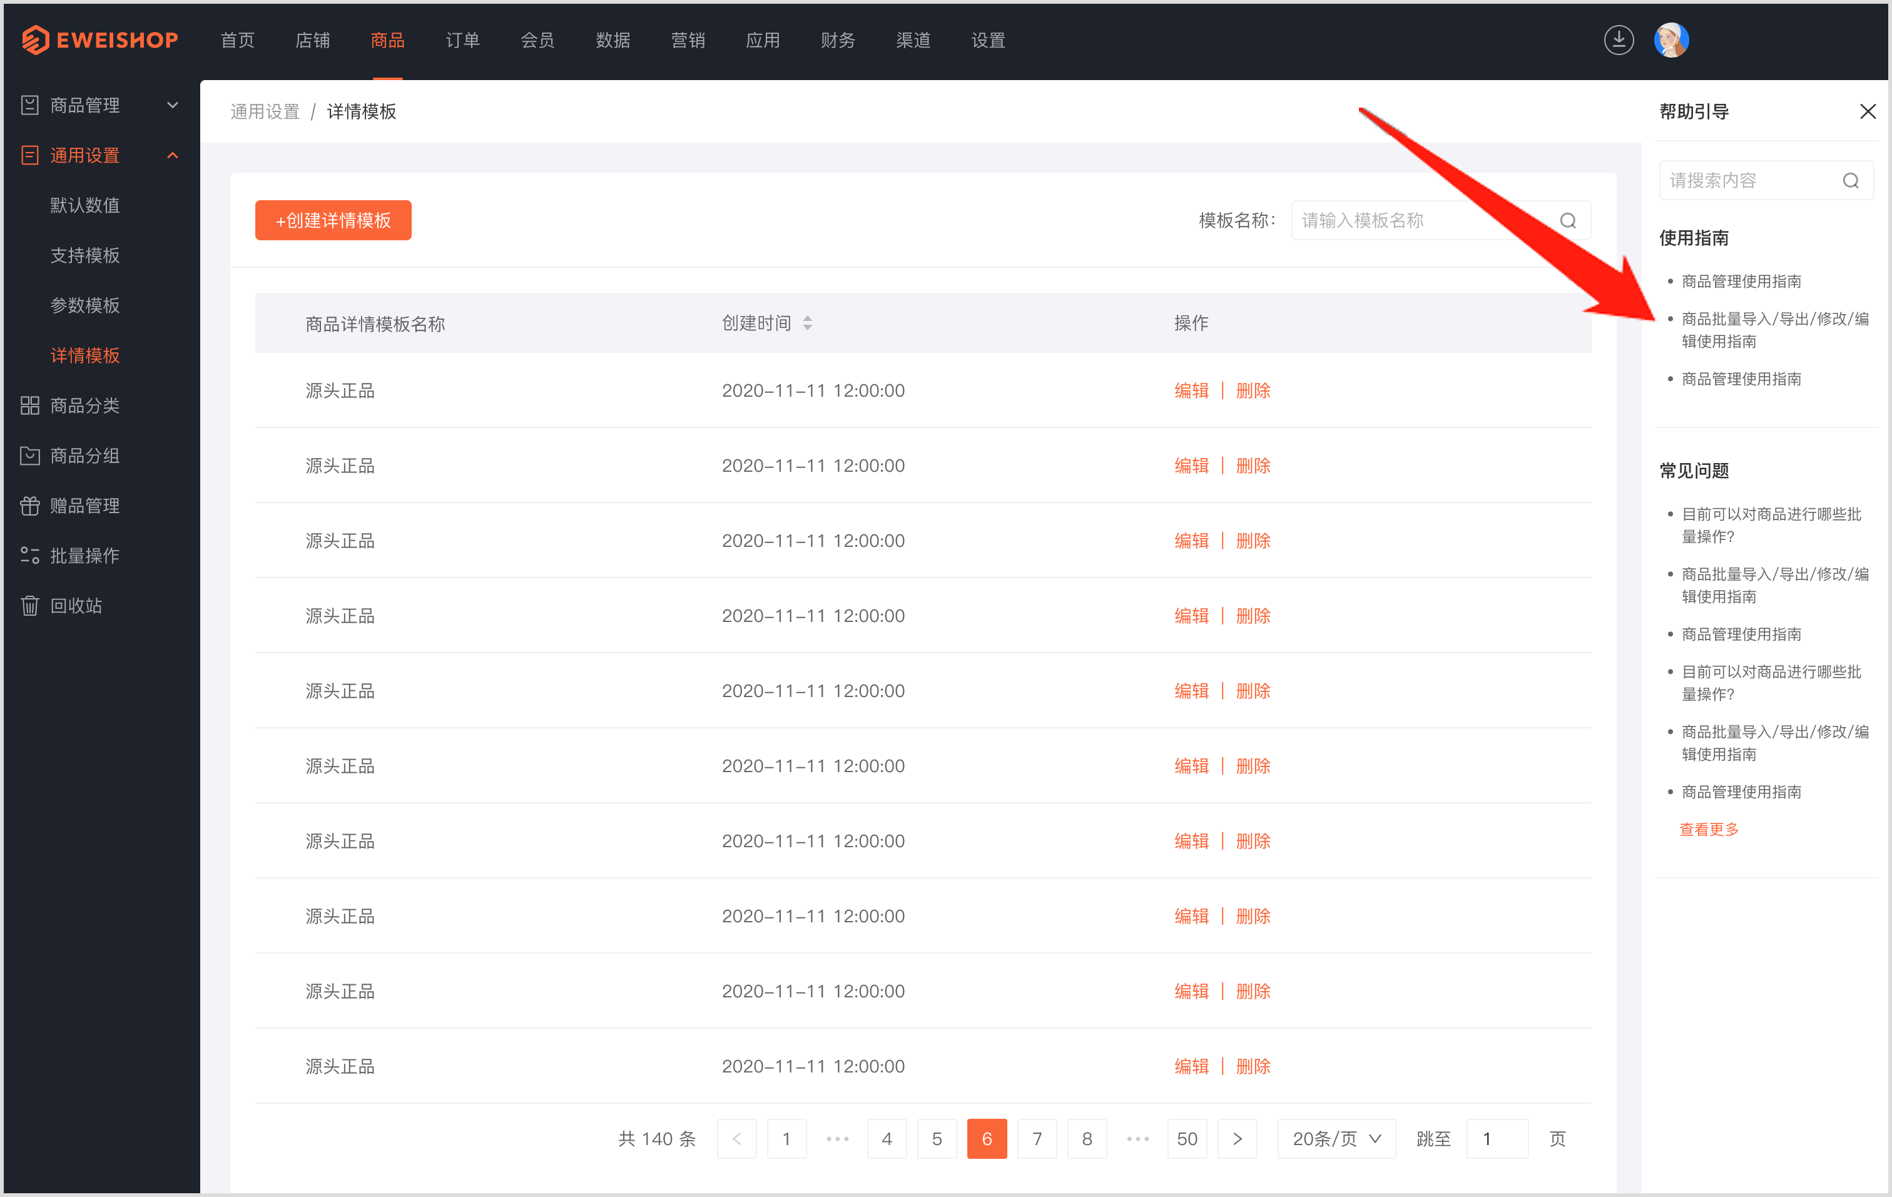
Task: Click the template name search magnifier icon
Action: pos(1569,221)
